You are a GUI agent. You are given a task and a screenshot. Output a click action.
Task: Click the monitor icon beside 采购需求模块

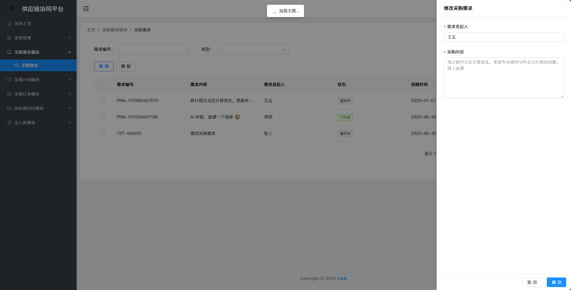tap(9, 52)
